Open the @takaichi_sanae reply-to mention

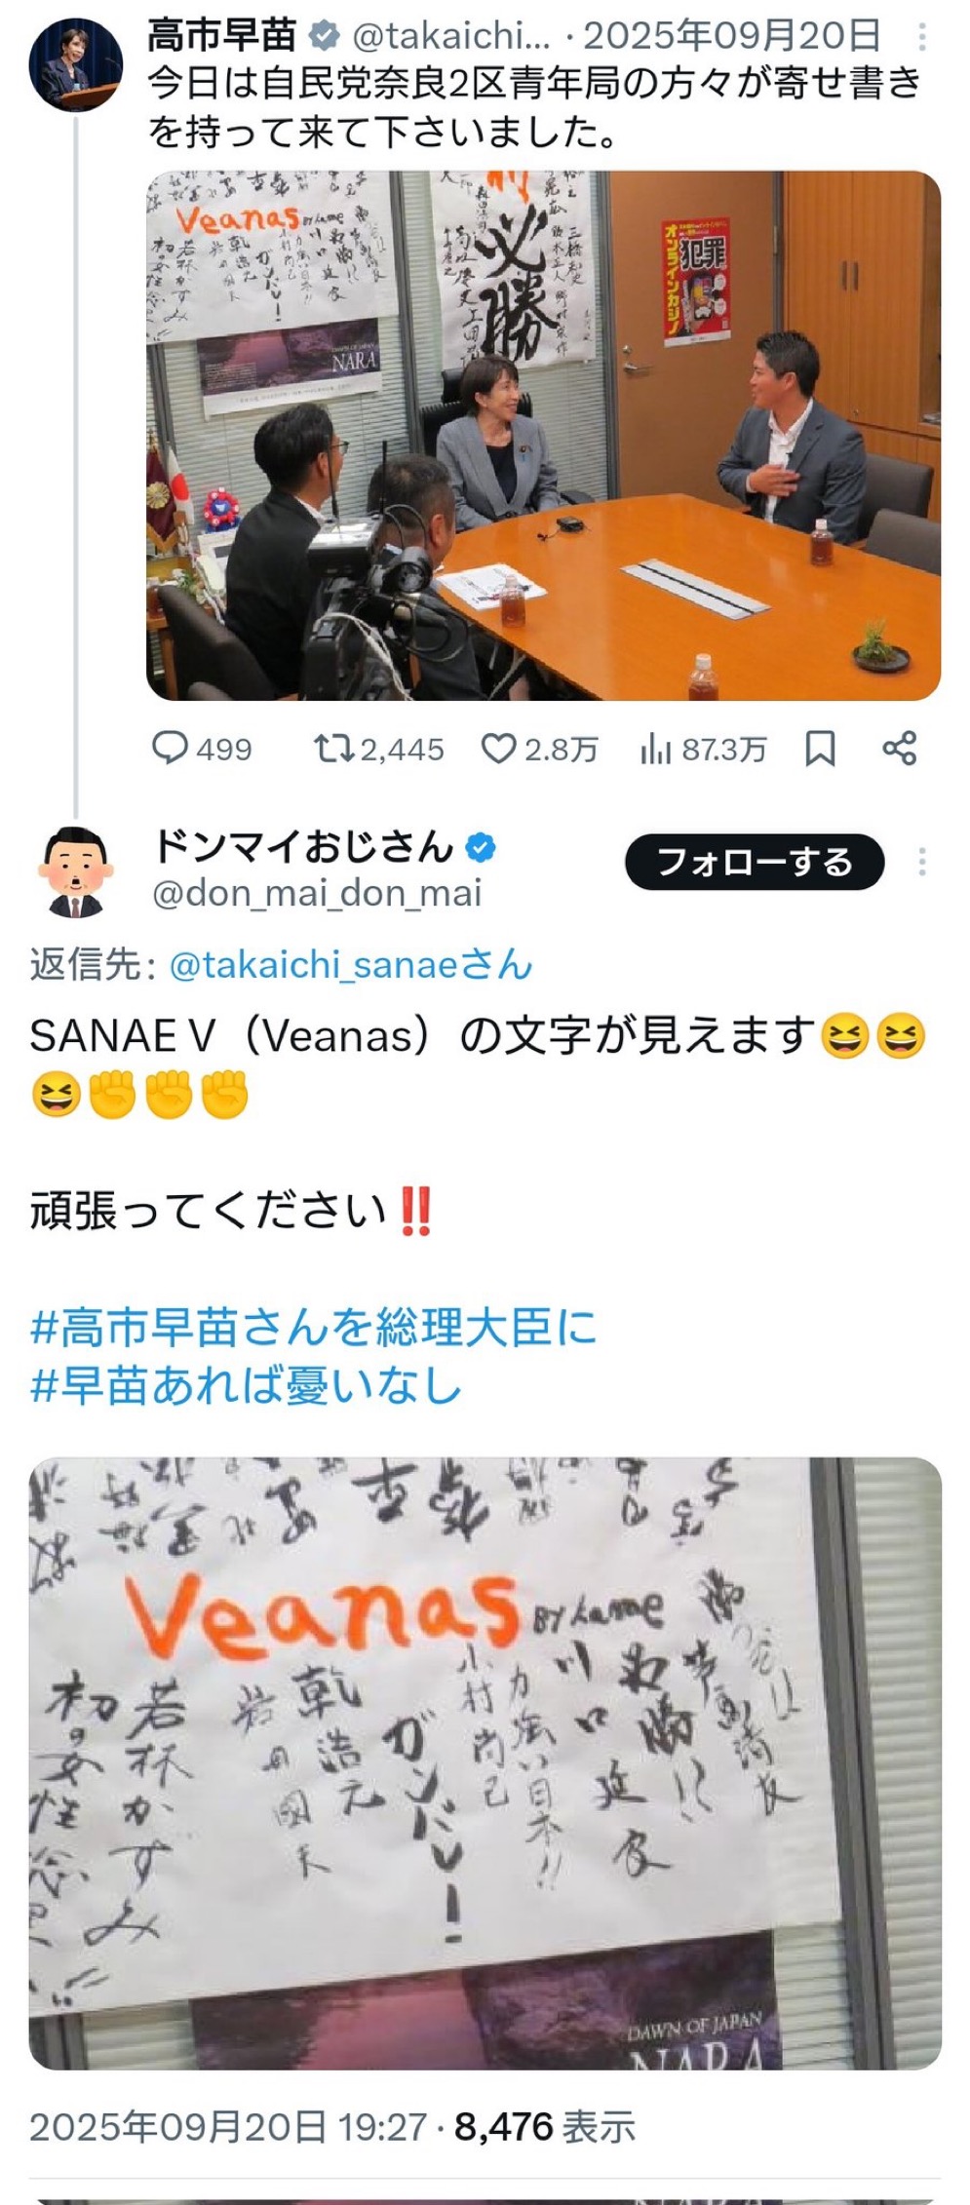click(x=351, y=965)
